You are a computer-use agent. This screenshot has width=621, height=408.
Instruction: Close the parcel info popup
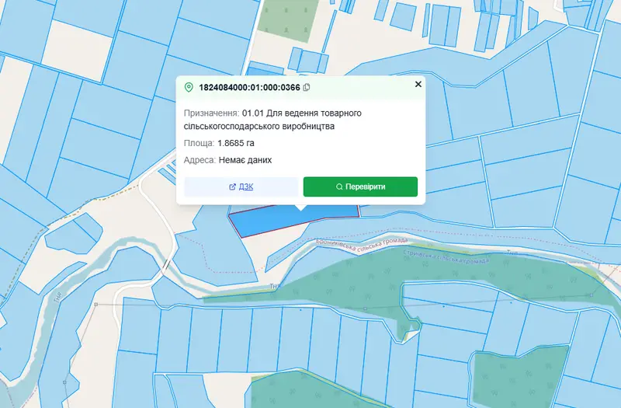(418, 84)
